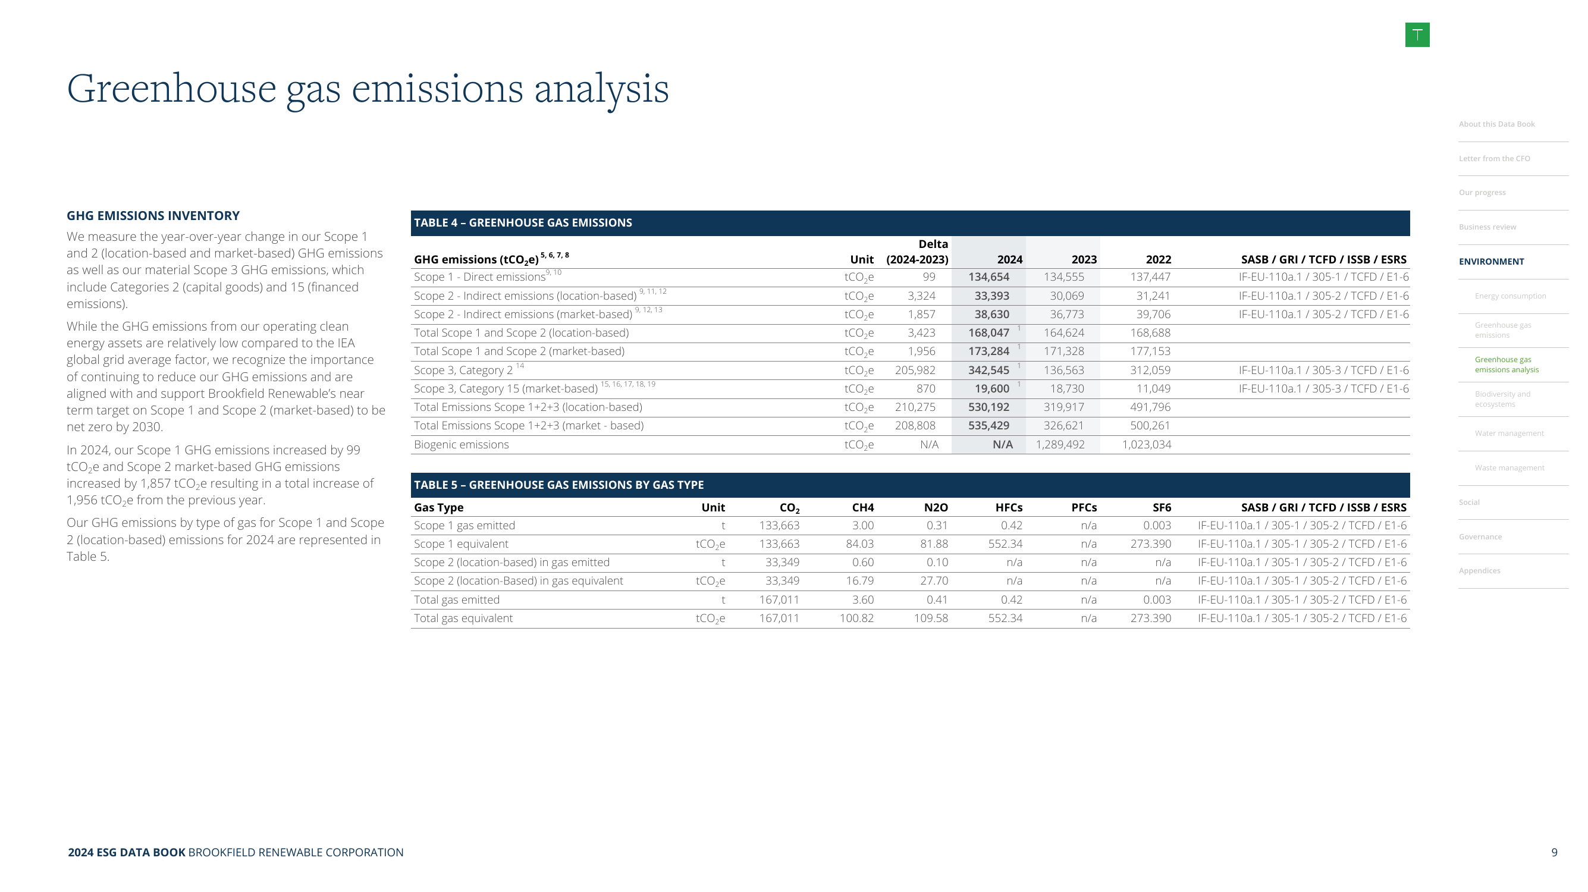Open Waste management subsection
1588x892 pixels.
(x=1509, y=468)
